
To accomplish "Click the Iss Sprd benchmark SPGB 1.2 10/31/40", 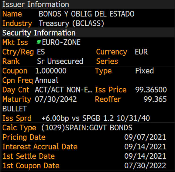I will click(x=116, y=118).
